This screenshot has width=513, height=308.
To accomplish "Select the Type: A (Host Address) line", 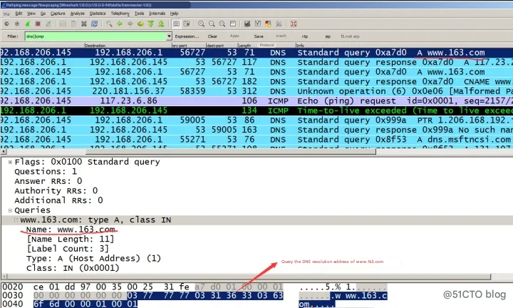I will click(93, 259).
